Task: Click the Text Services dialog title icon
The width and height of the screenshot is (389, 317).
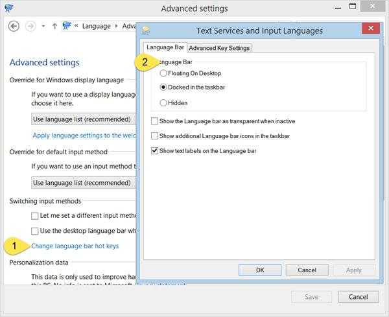Action: [146, 30]
